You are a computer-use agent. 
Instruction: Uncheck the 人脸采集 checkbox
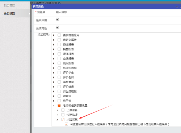pos(63,119)
